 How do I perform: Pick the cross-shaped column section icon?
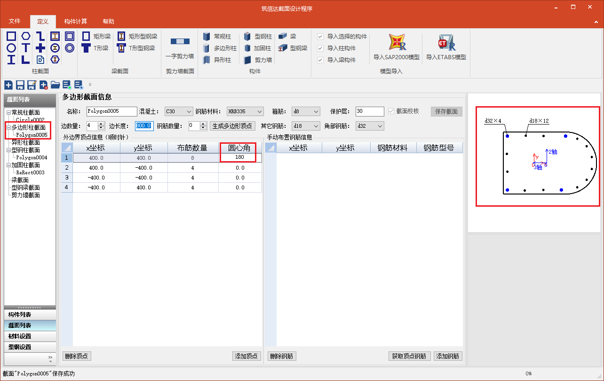[40, 48]
